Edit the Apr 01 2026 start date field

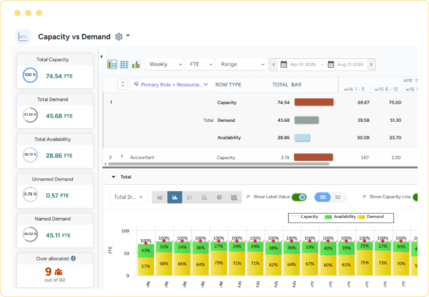(x=303, y=65)
